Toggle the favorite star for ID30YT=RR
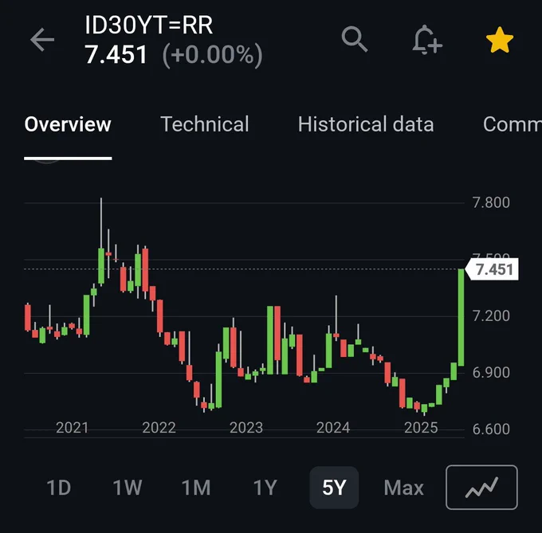The image size is (542, 533). pos(500,40)
